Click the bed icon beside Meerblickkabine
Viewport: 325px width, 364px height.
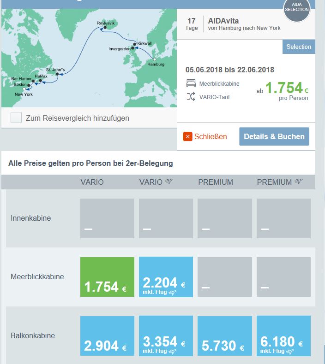tap(191, 83)
